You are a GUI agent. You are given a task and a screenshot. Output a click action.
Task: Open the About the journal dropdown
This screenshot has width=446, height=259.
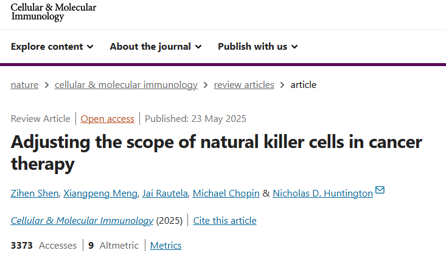(155, 47)
